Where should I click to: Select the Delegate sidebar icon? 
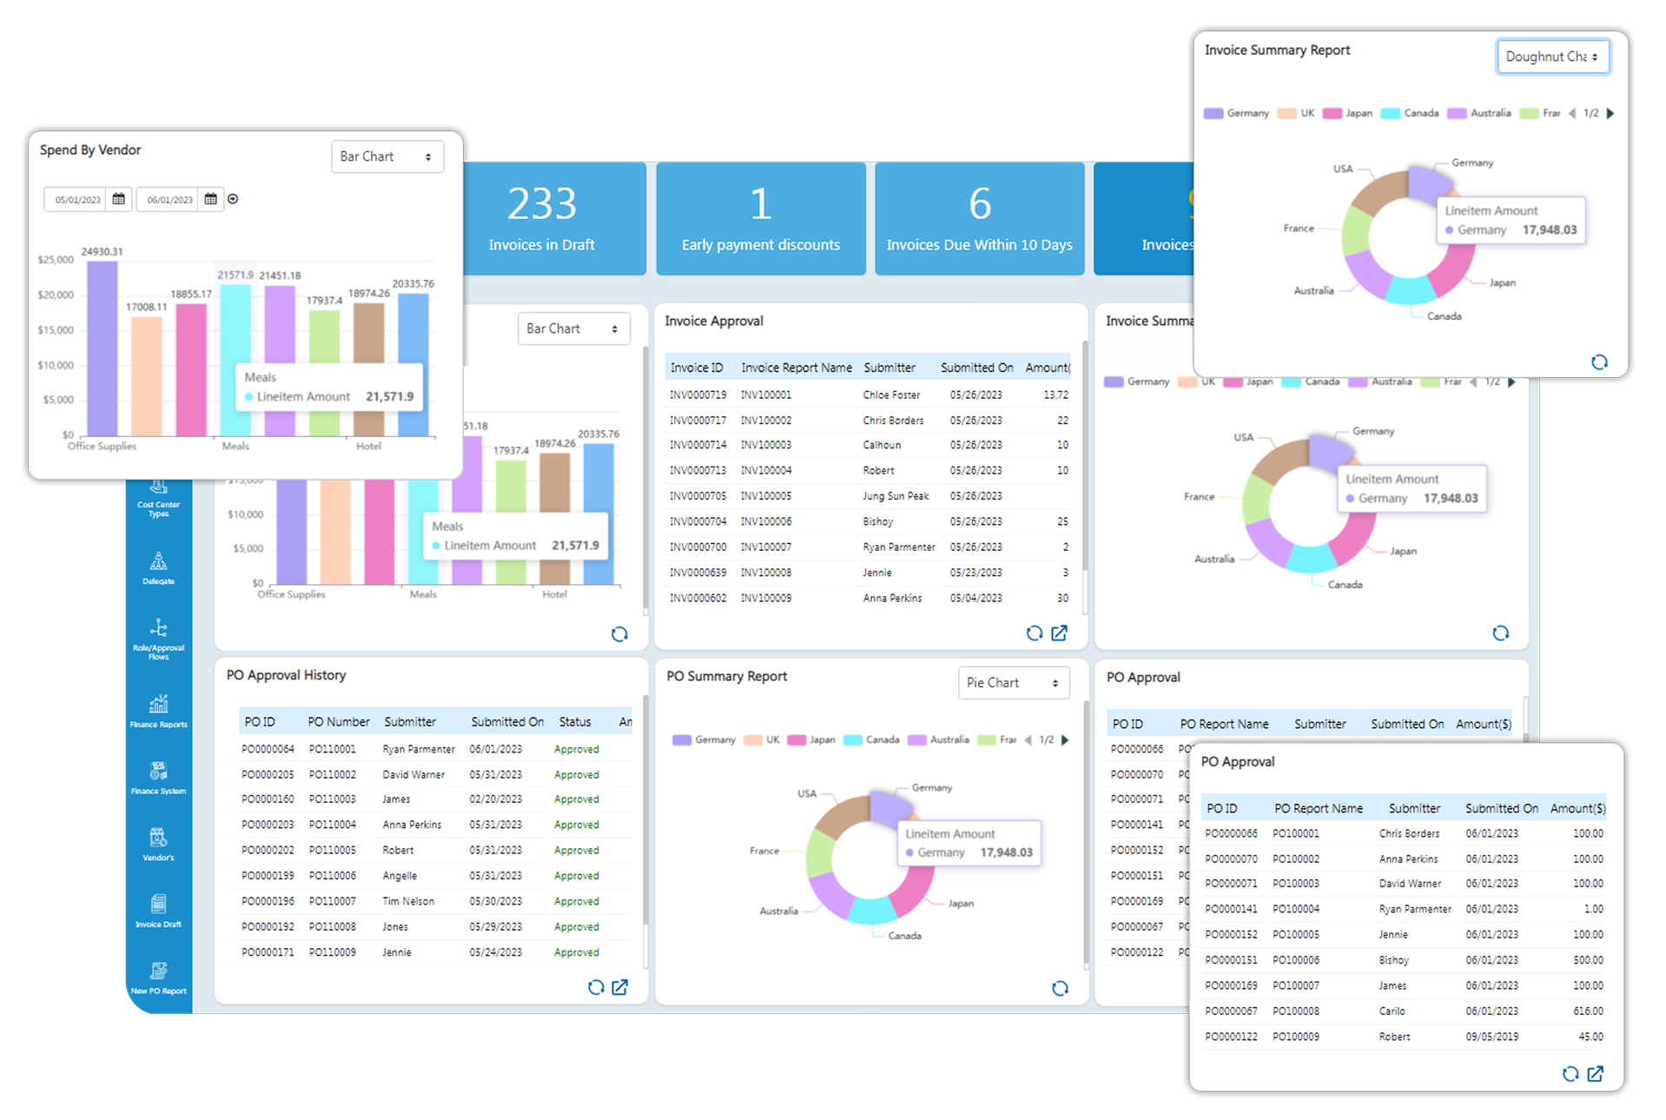tap(157, 567)
